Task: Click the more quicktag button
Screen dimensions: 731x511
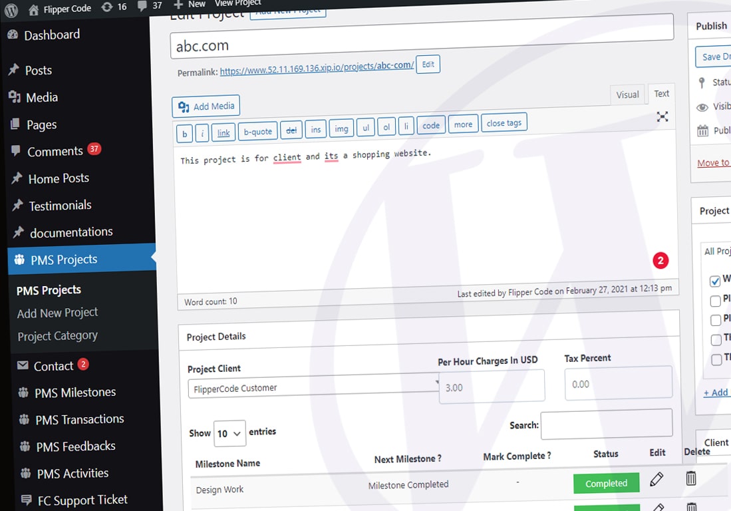Action: [x=463, y=124]
